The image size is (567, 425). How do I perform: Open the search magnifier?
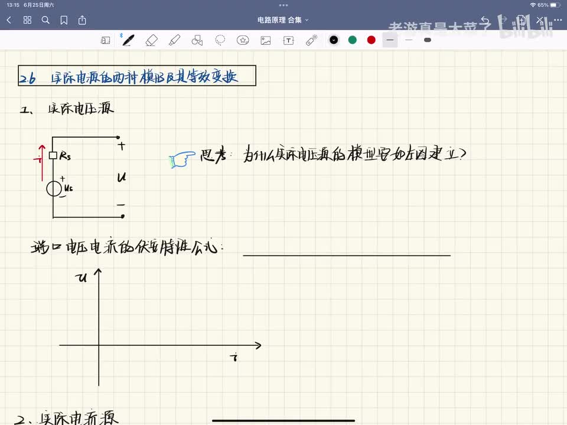tap(45, 20)
